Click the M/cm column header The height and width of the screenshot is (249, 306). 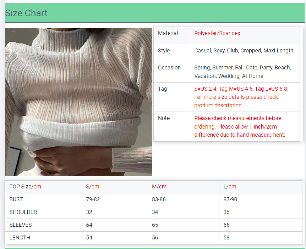pos(159,187)
